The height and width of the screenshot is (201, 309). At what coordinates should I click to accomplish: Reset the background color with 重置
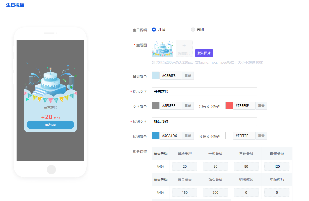pyautogui.click(x=188, y=76)
